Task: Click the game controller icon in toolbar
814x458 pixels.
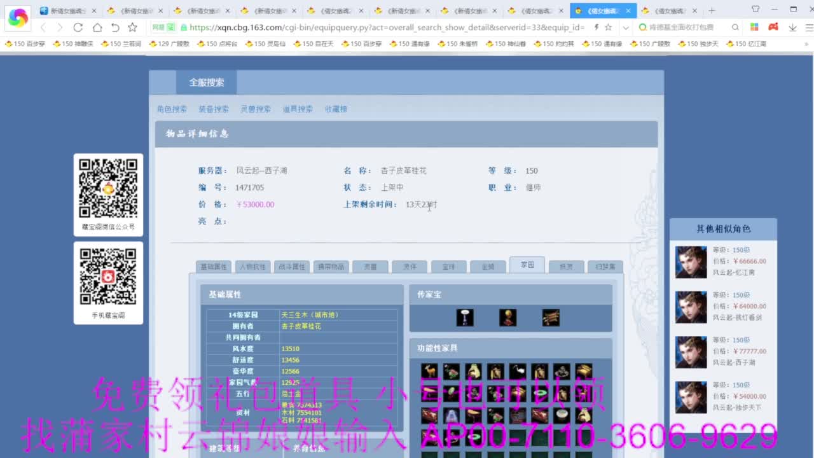Action: (775, 28)
